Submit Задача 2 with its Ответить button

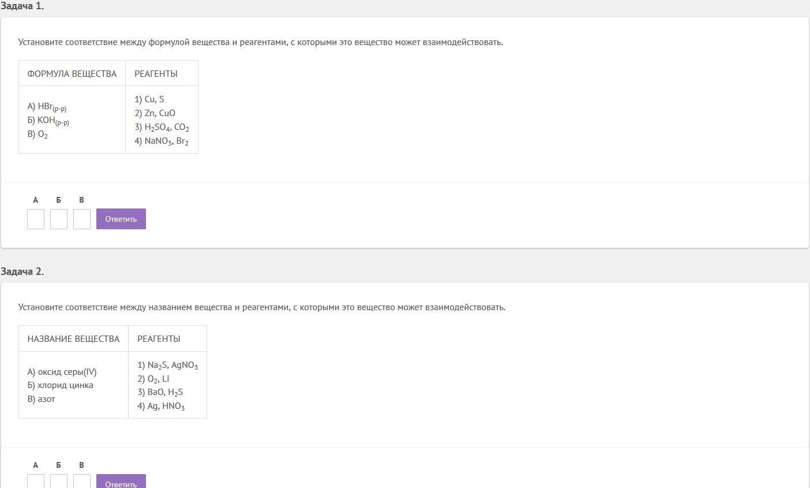[121, 483]
